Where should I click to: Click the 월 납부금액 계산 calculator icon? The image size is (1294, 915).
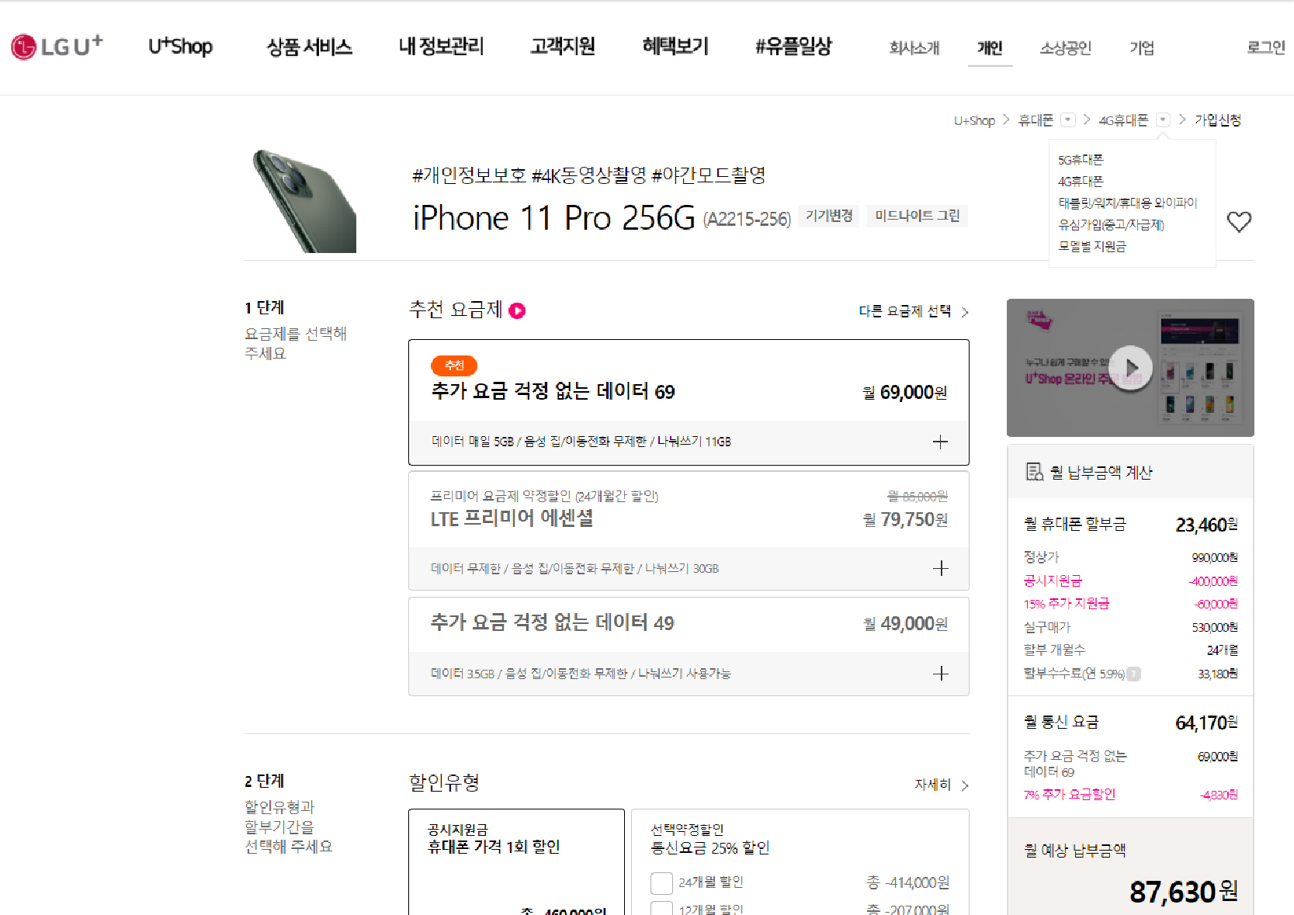pyautogui.click(x=1034, y=472)
